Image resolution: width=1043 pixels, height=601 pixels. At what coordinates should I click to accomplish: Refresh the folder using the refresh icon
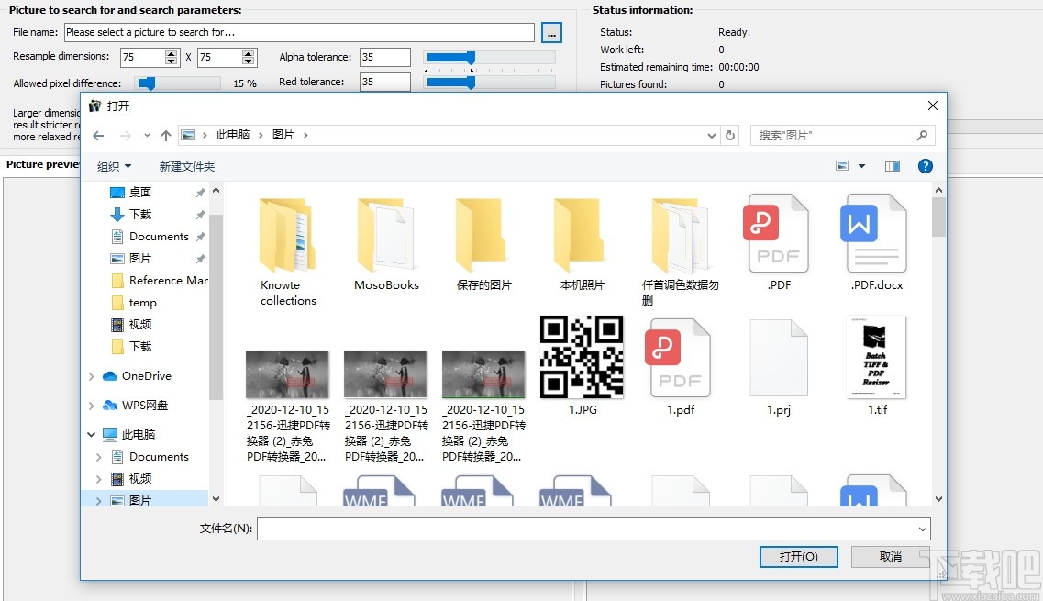point(730,135)
